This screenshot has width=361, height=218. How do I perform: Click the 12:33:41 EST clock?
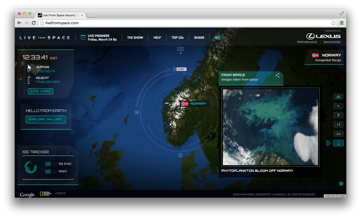point(40,58)
